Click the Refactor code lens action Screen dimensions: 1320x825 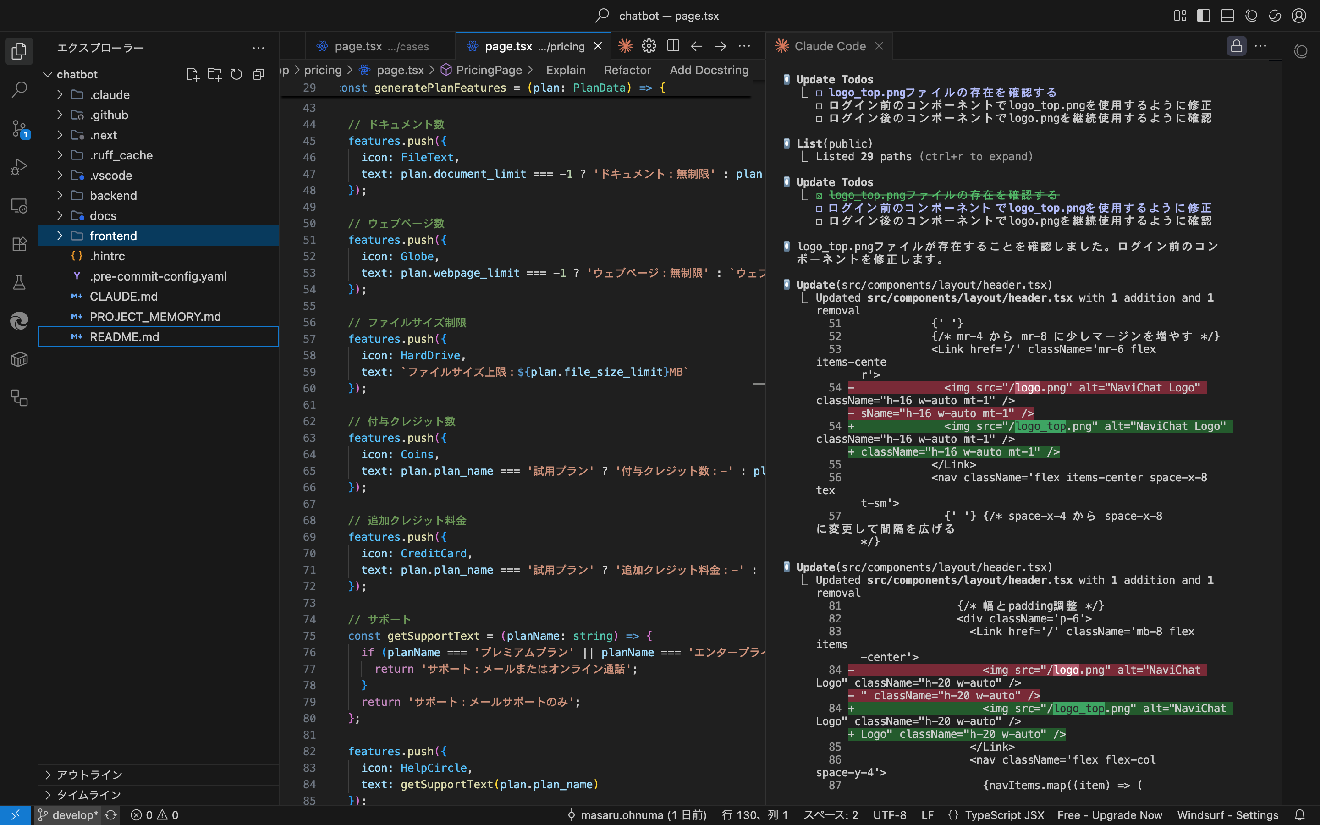(x=627, y=71)
